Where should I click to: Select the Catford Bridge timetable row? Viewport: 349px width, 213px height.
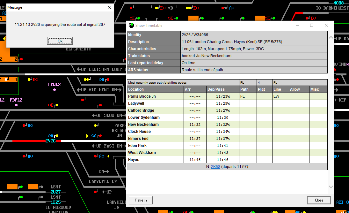pos(227,110)
